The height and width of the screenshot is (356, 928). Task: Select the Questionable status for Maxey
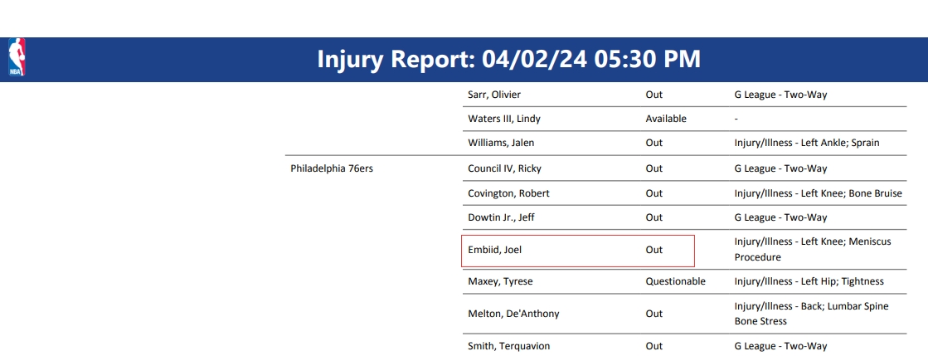[x=675, y=281]
